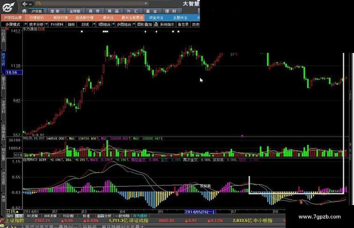Expand the 多屏模式 dropdown arrow

click(25, 24)
